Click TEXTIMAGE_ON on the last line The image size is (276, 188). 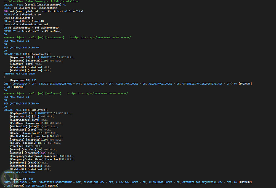(35, 186)
